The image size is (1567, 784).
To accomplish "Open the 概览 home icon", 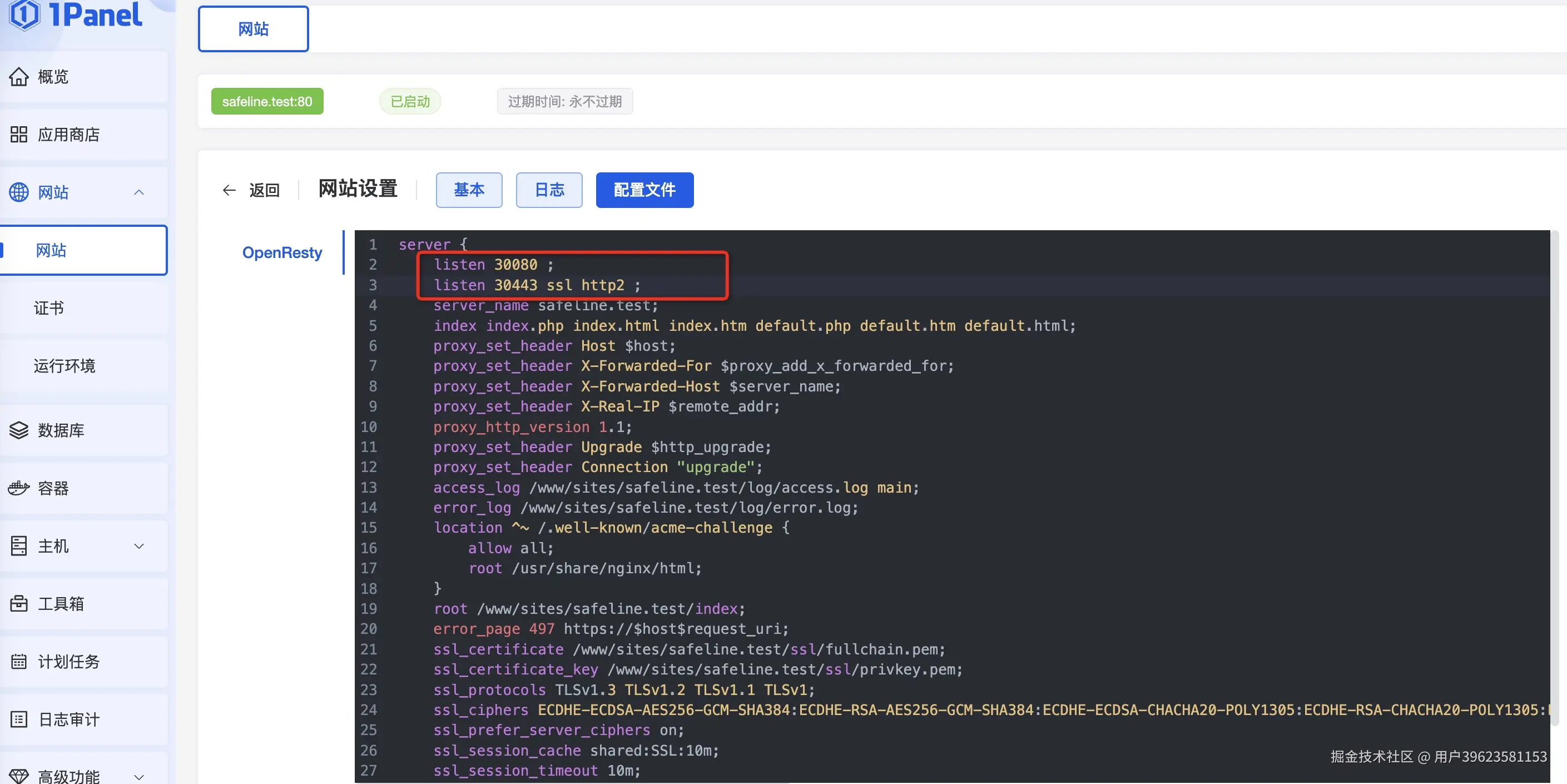I will pos(19,77).
